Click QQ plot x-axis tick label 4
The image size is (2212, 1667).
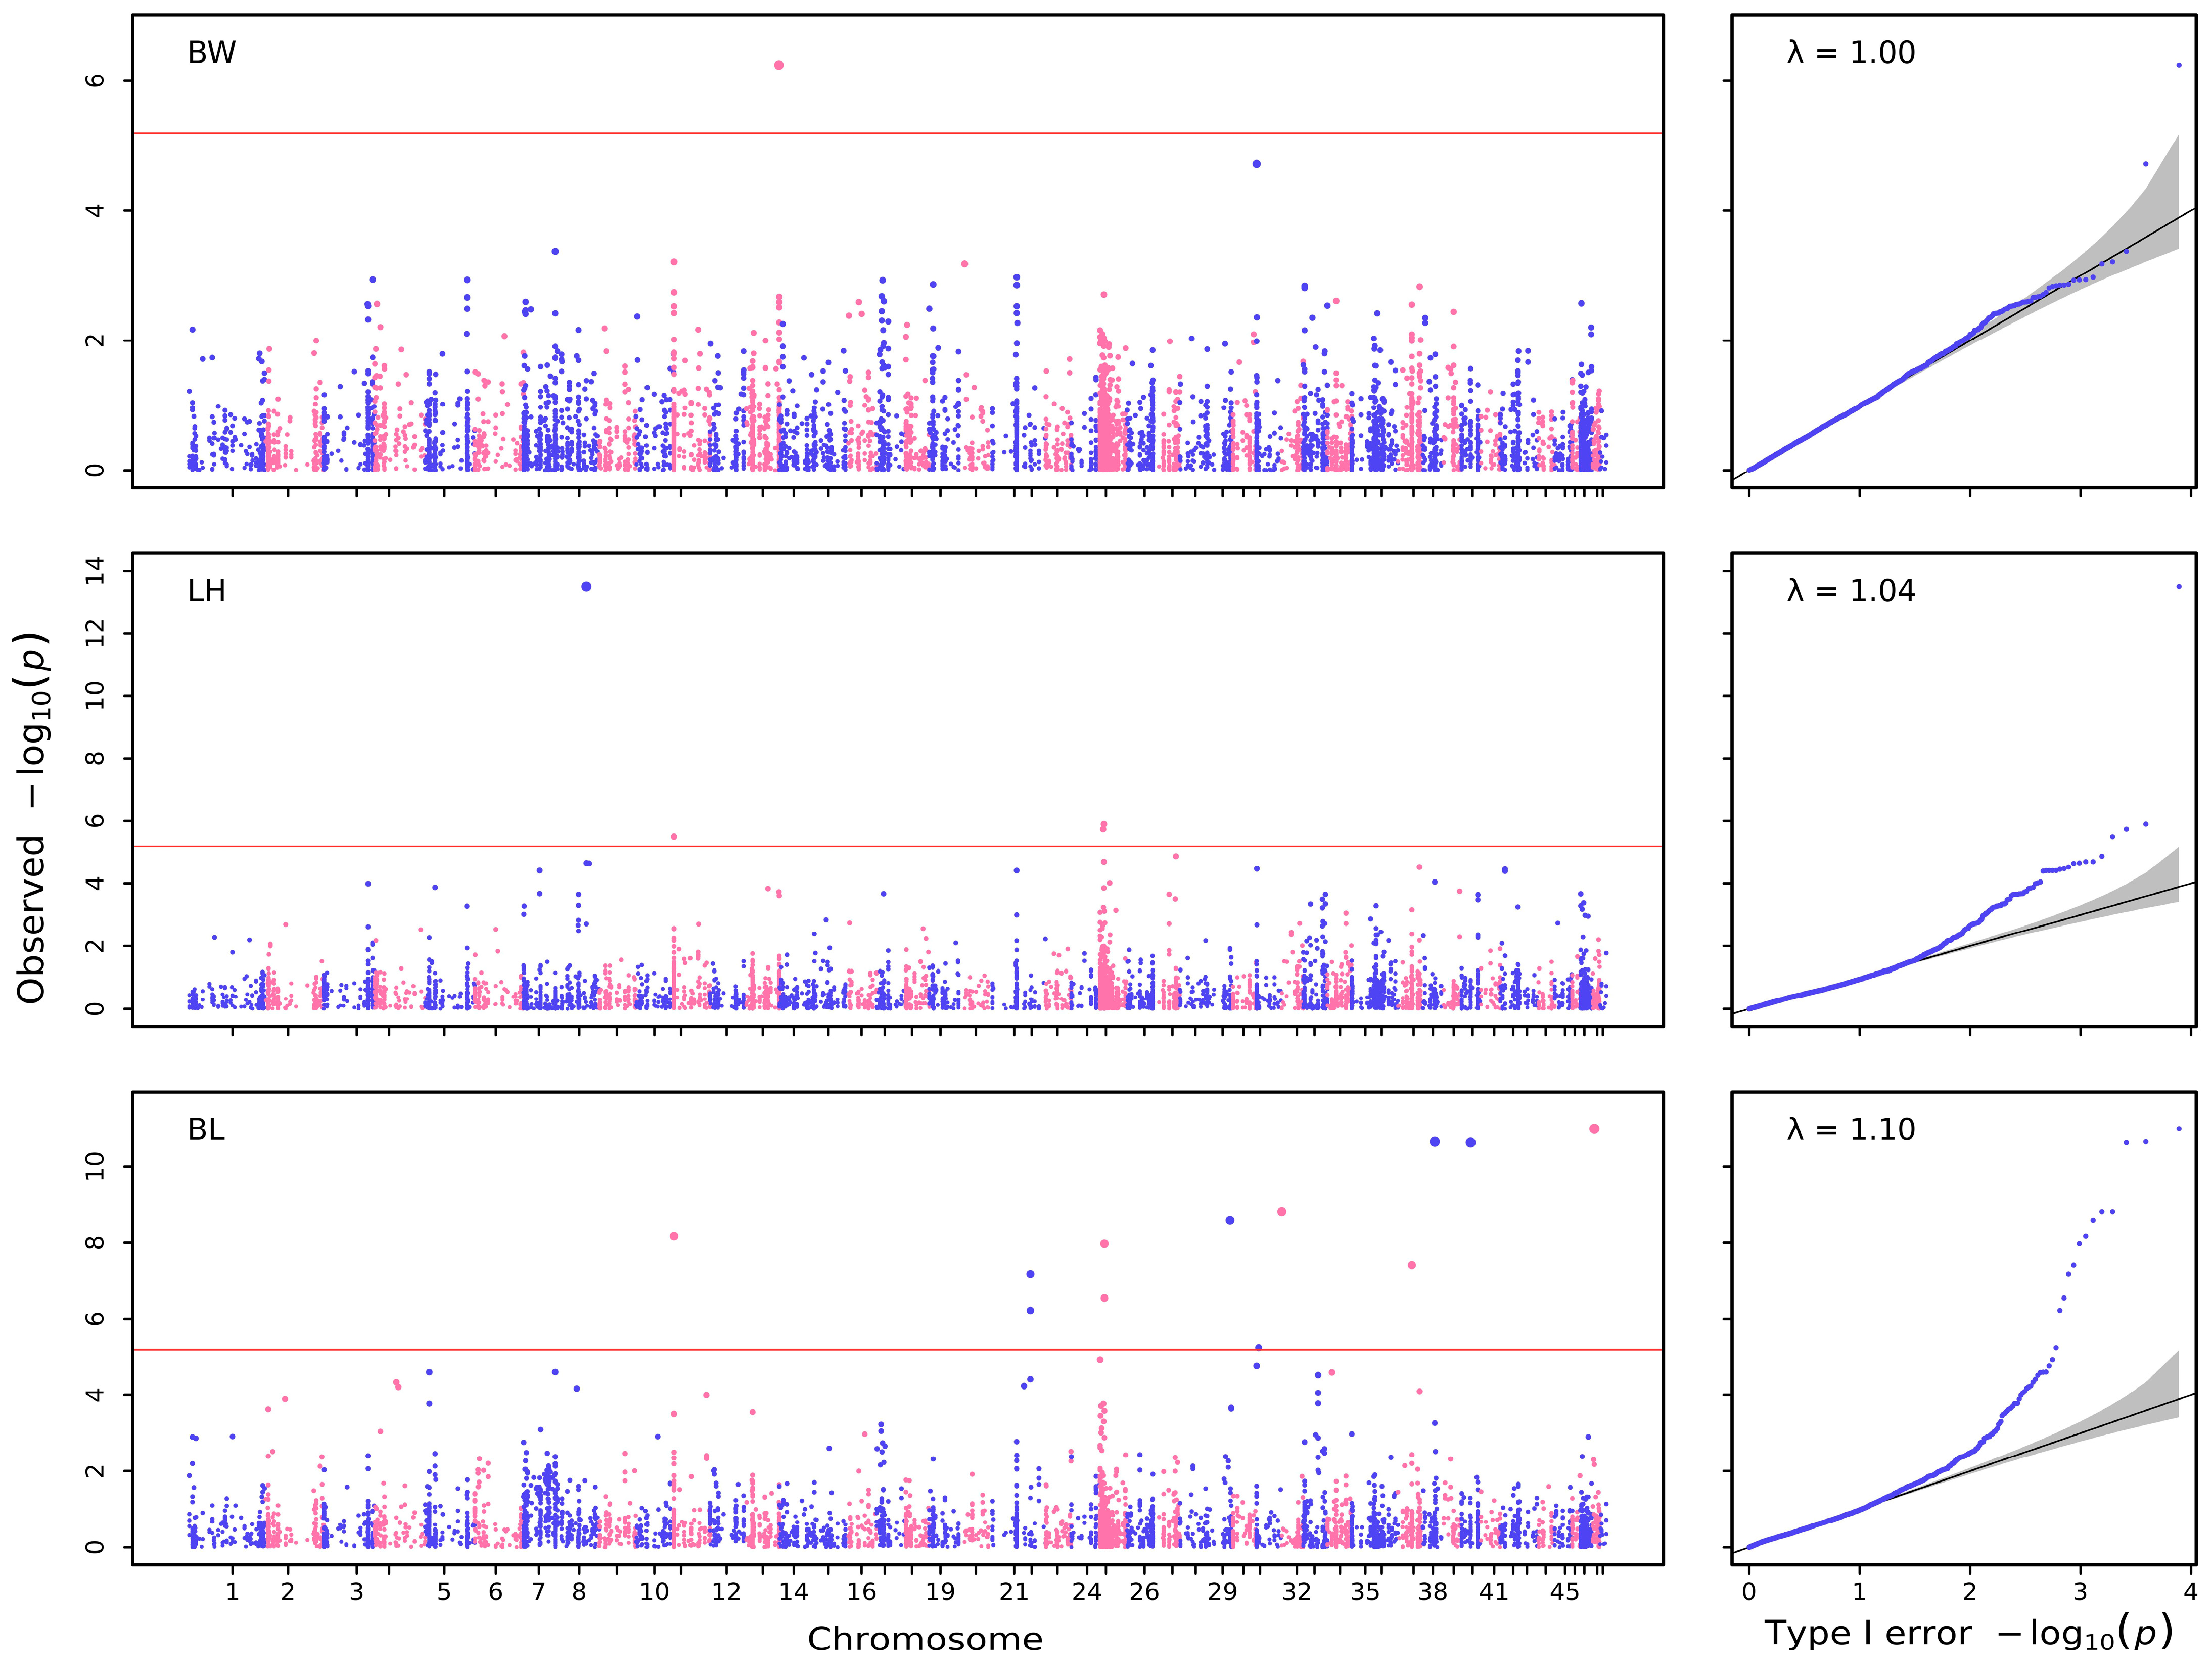tap(2190, 1592)
